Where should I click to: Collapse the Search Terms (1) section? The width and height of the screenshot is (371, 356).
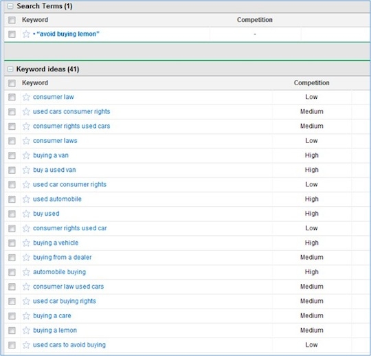click(x=10, y=6)
